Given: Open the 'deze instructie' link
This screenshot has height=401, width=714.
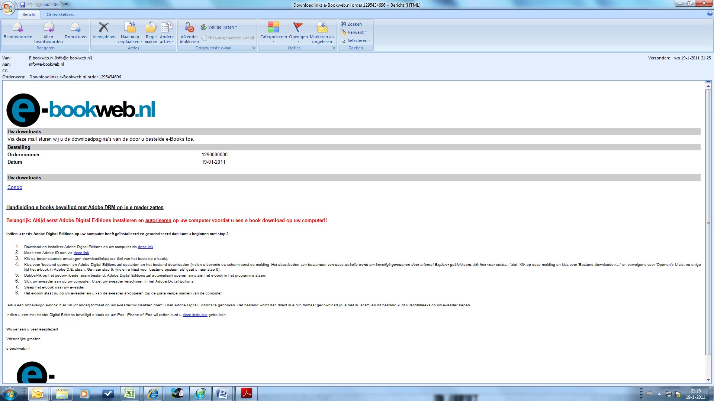Looking at the screenshot, I should 195,315.
